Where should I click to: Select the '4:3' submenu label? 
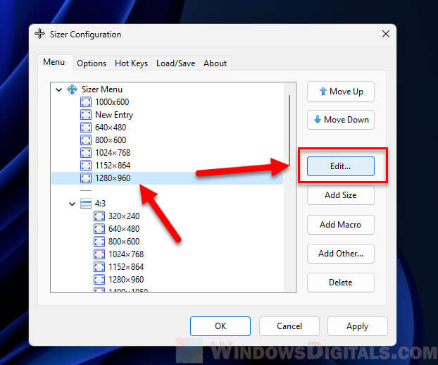tap(100, 204)
